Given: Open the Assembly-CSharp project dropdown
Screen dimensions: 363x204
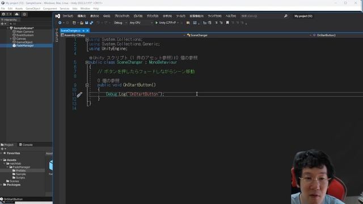Looking at the screenshot, I should [x=123, y=35].
